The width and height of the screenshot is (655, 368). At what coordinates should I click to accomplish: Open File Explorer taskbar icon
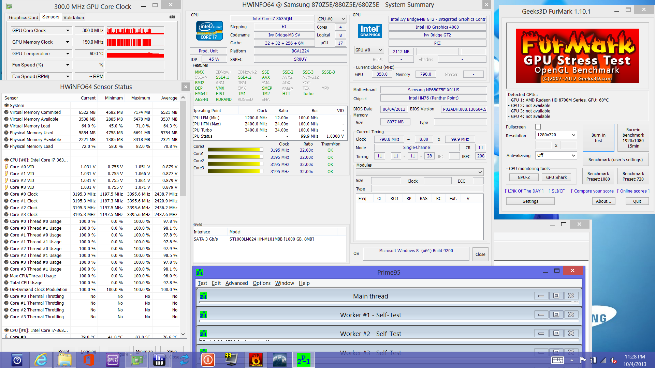(x=65, y=360)
